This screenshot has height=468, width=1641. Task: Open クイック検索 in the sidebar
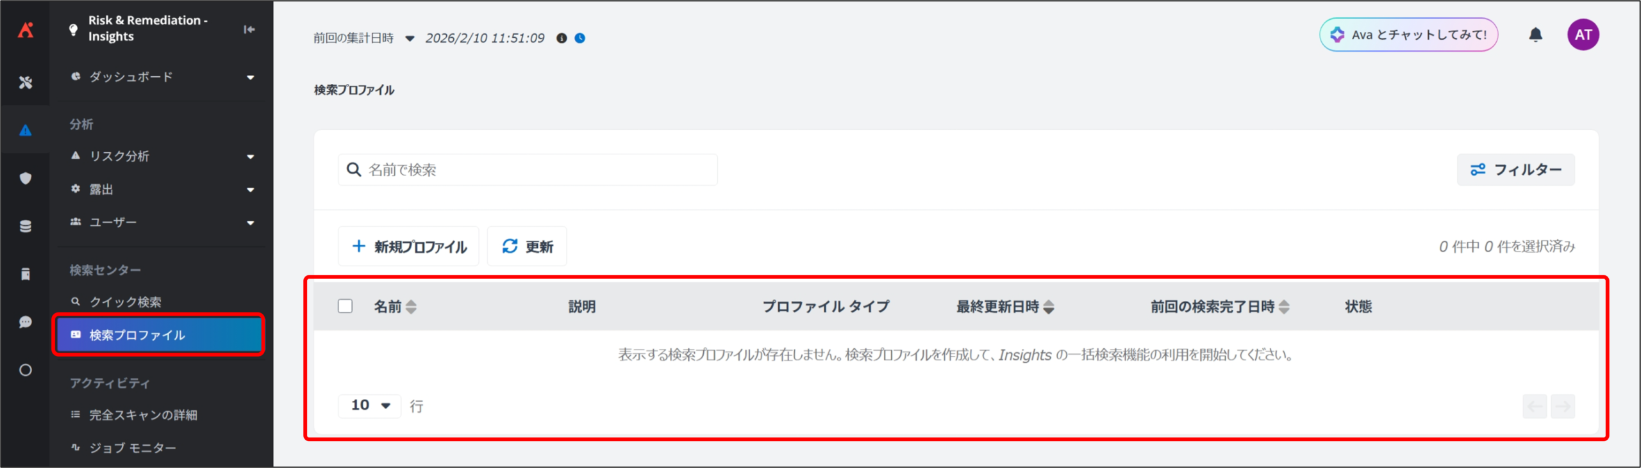[x=126, y=302]
